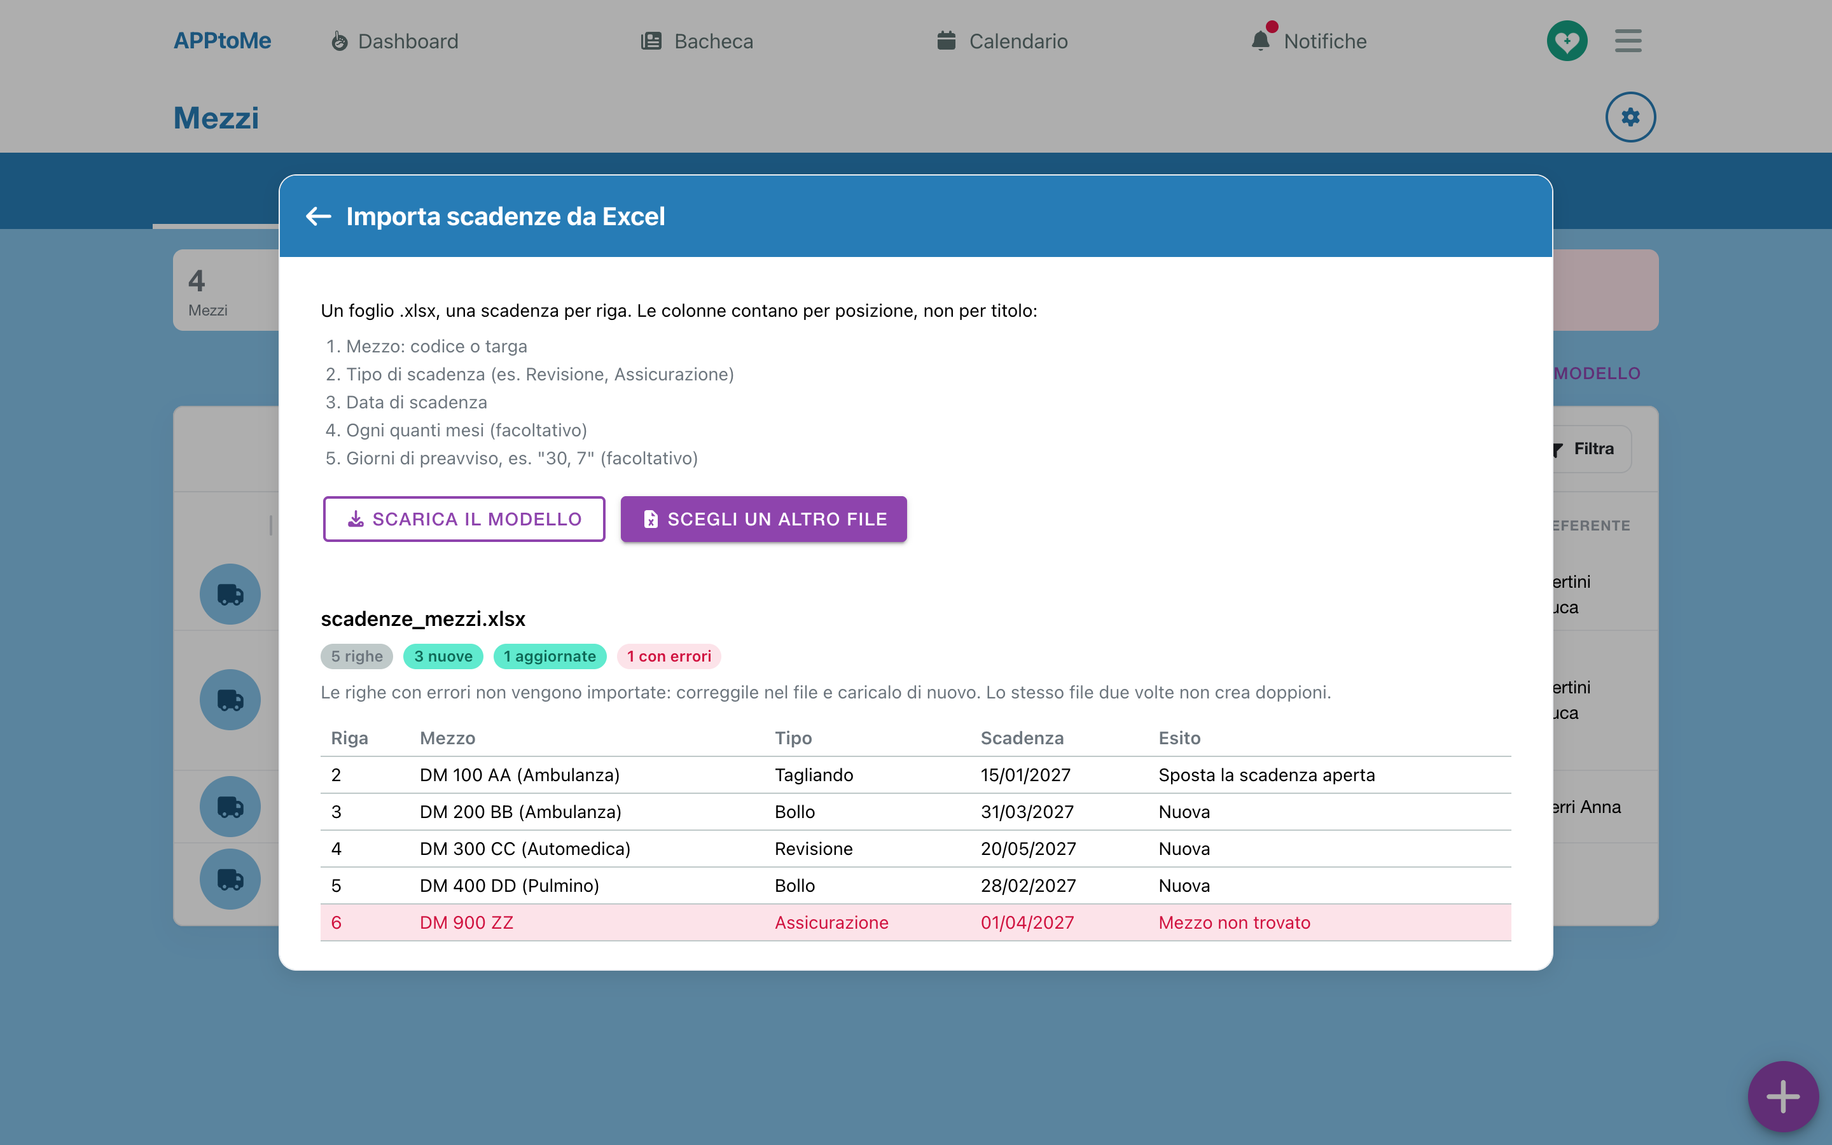Click the Bacheca board icon
This screenshot has width=1832, height=1145.
click(x=651, y=41)
